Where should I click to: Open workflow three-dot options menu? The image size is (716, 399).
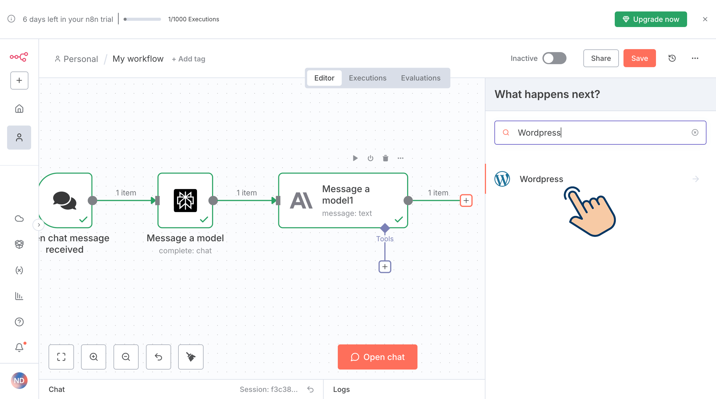coord(695,58)
